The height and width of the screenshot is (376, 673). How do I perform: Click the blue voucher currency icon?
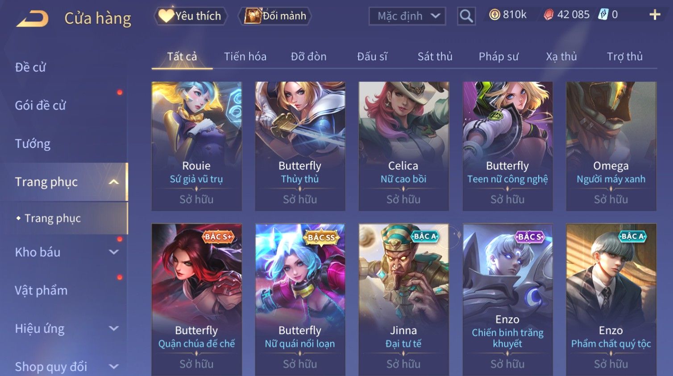click(x=603, y=15)
